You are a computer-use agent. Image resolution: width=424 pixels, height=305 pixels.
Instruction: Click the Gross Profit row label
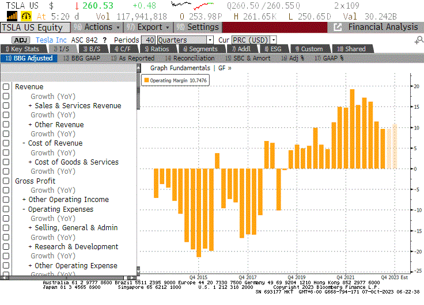click(x=35, y=181)
